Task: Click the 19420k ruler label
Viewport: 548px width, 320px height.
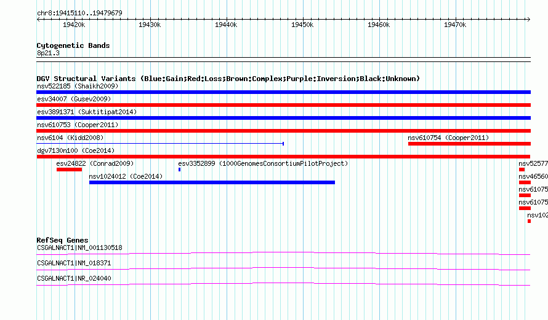Action: point(74,25)
